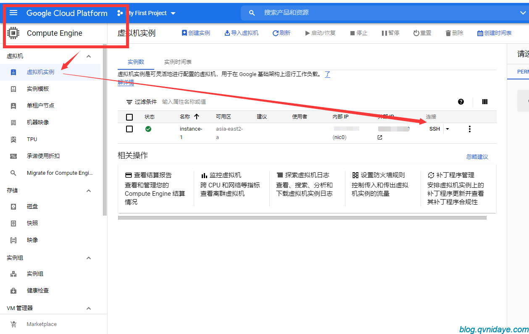Connect via the SSH button
The image size is (529, 334).
tap(434, 129)
